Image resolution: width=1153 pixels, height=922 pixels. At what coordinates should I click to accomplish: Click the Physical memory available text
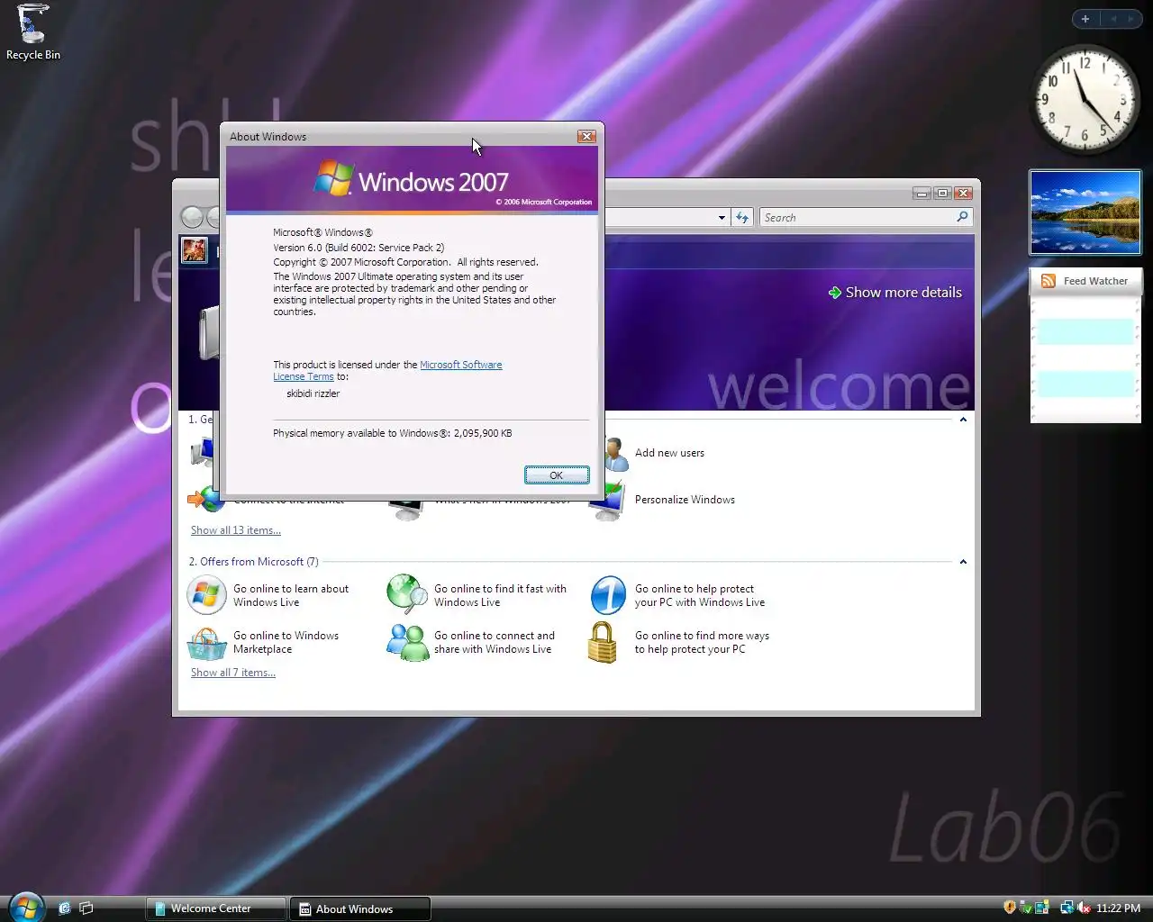coord(393,433)
